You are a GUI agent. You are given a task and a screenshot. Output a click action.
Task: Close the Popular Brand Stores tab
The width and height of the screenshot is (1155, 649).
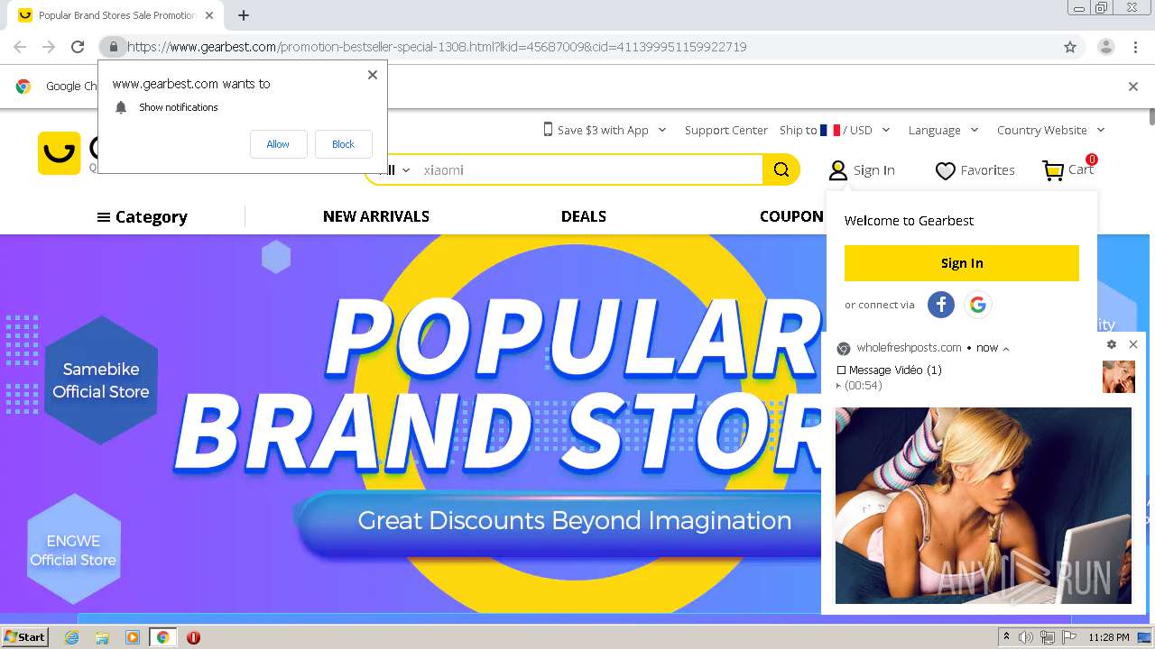(209, 15)
